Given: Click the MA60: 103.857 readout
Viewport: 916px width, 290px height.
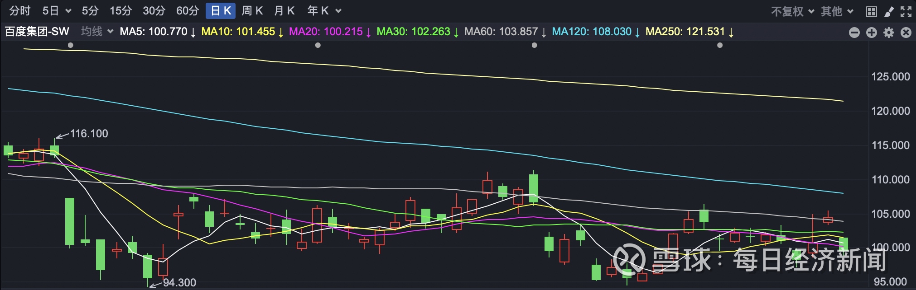Looking at the screenshot, I should (506, 32).
